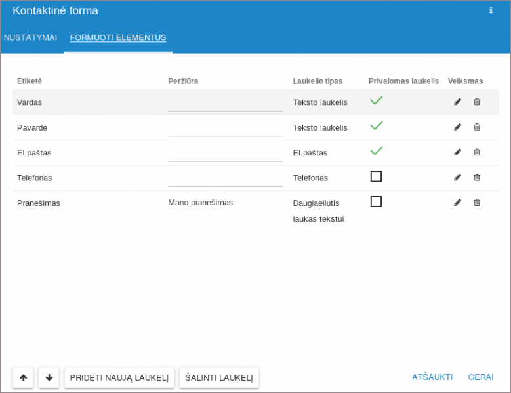
Task: Delete the Pranešimas field row
Action: 477,203
